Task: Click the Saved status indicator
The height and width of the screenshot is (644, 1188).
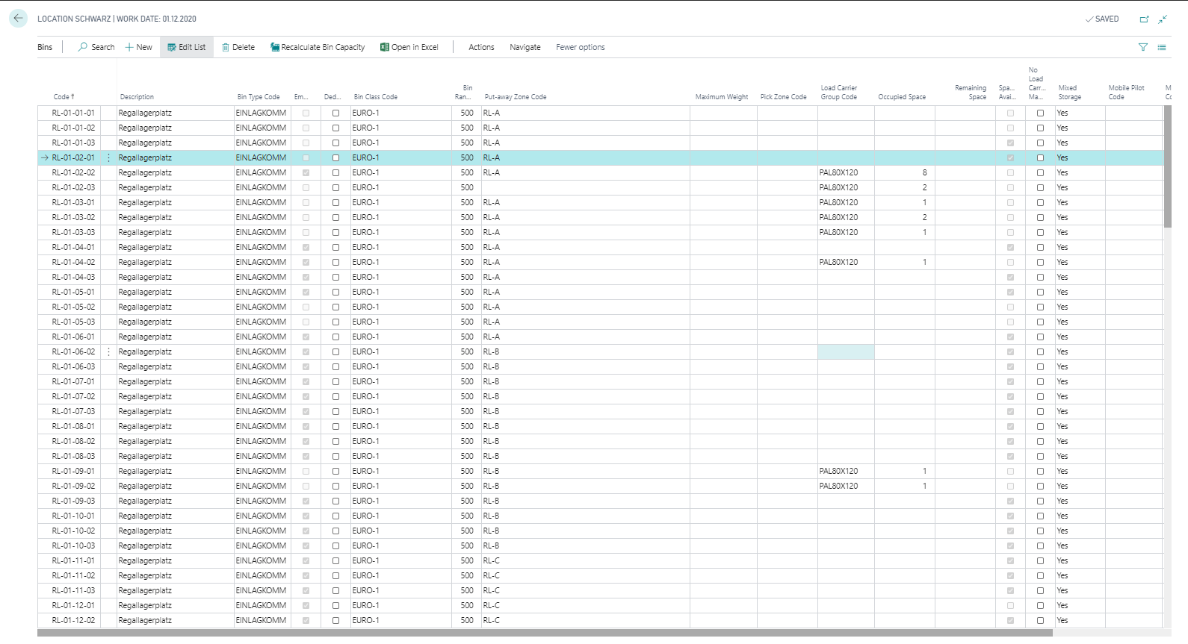Action: click(x=1102, y=19)
